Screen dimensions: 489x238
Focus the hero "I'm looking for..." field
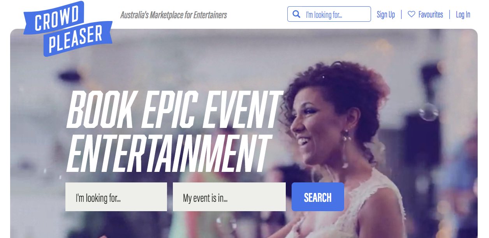point(116,197)
